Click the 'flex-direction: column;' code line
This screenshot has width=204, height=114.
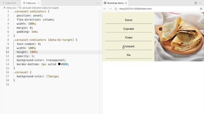click(35, 20)
